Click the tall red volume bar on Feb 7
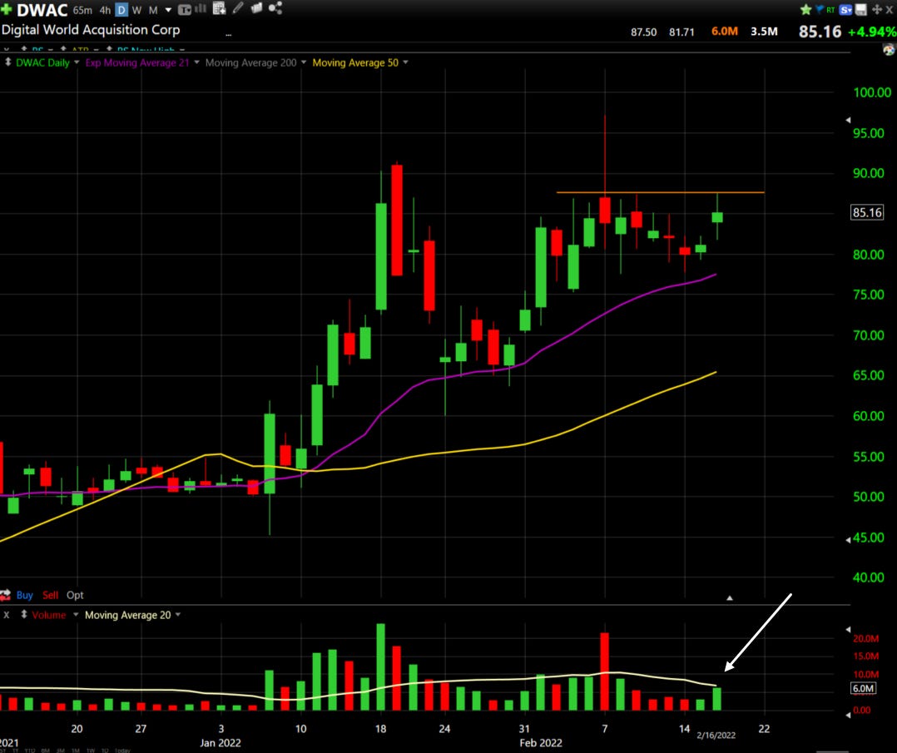This screenshot has height=753, width=897. pos(605,671)
